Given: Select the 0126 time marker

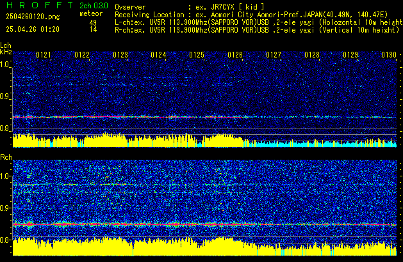Looking at the screenshot, I should 235,55.
